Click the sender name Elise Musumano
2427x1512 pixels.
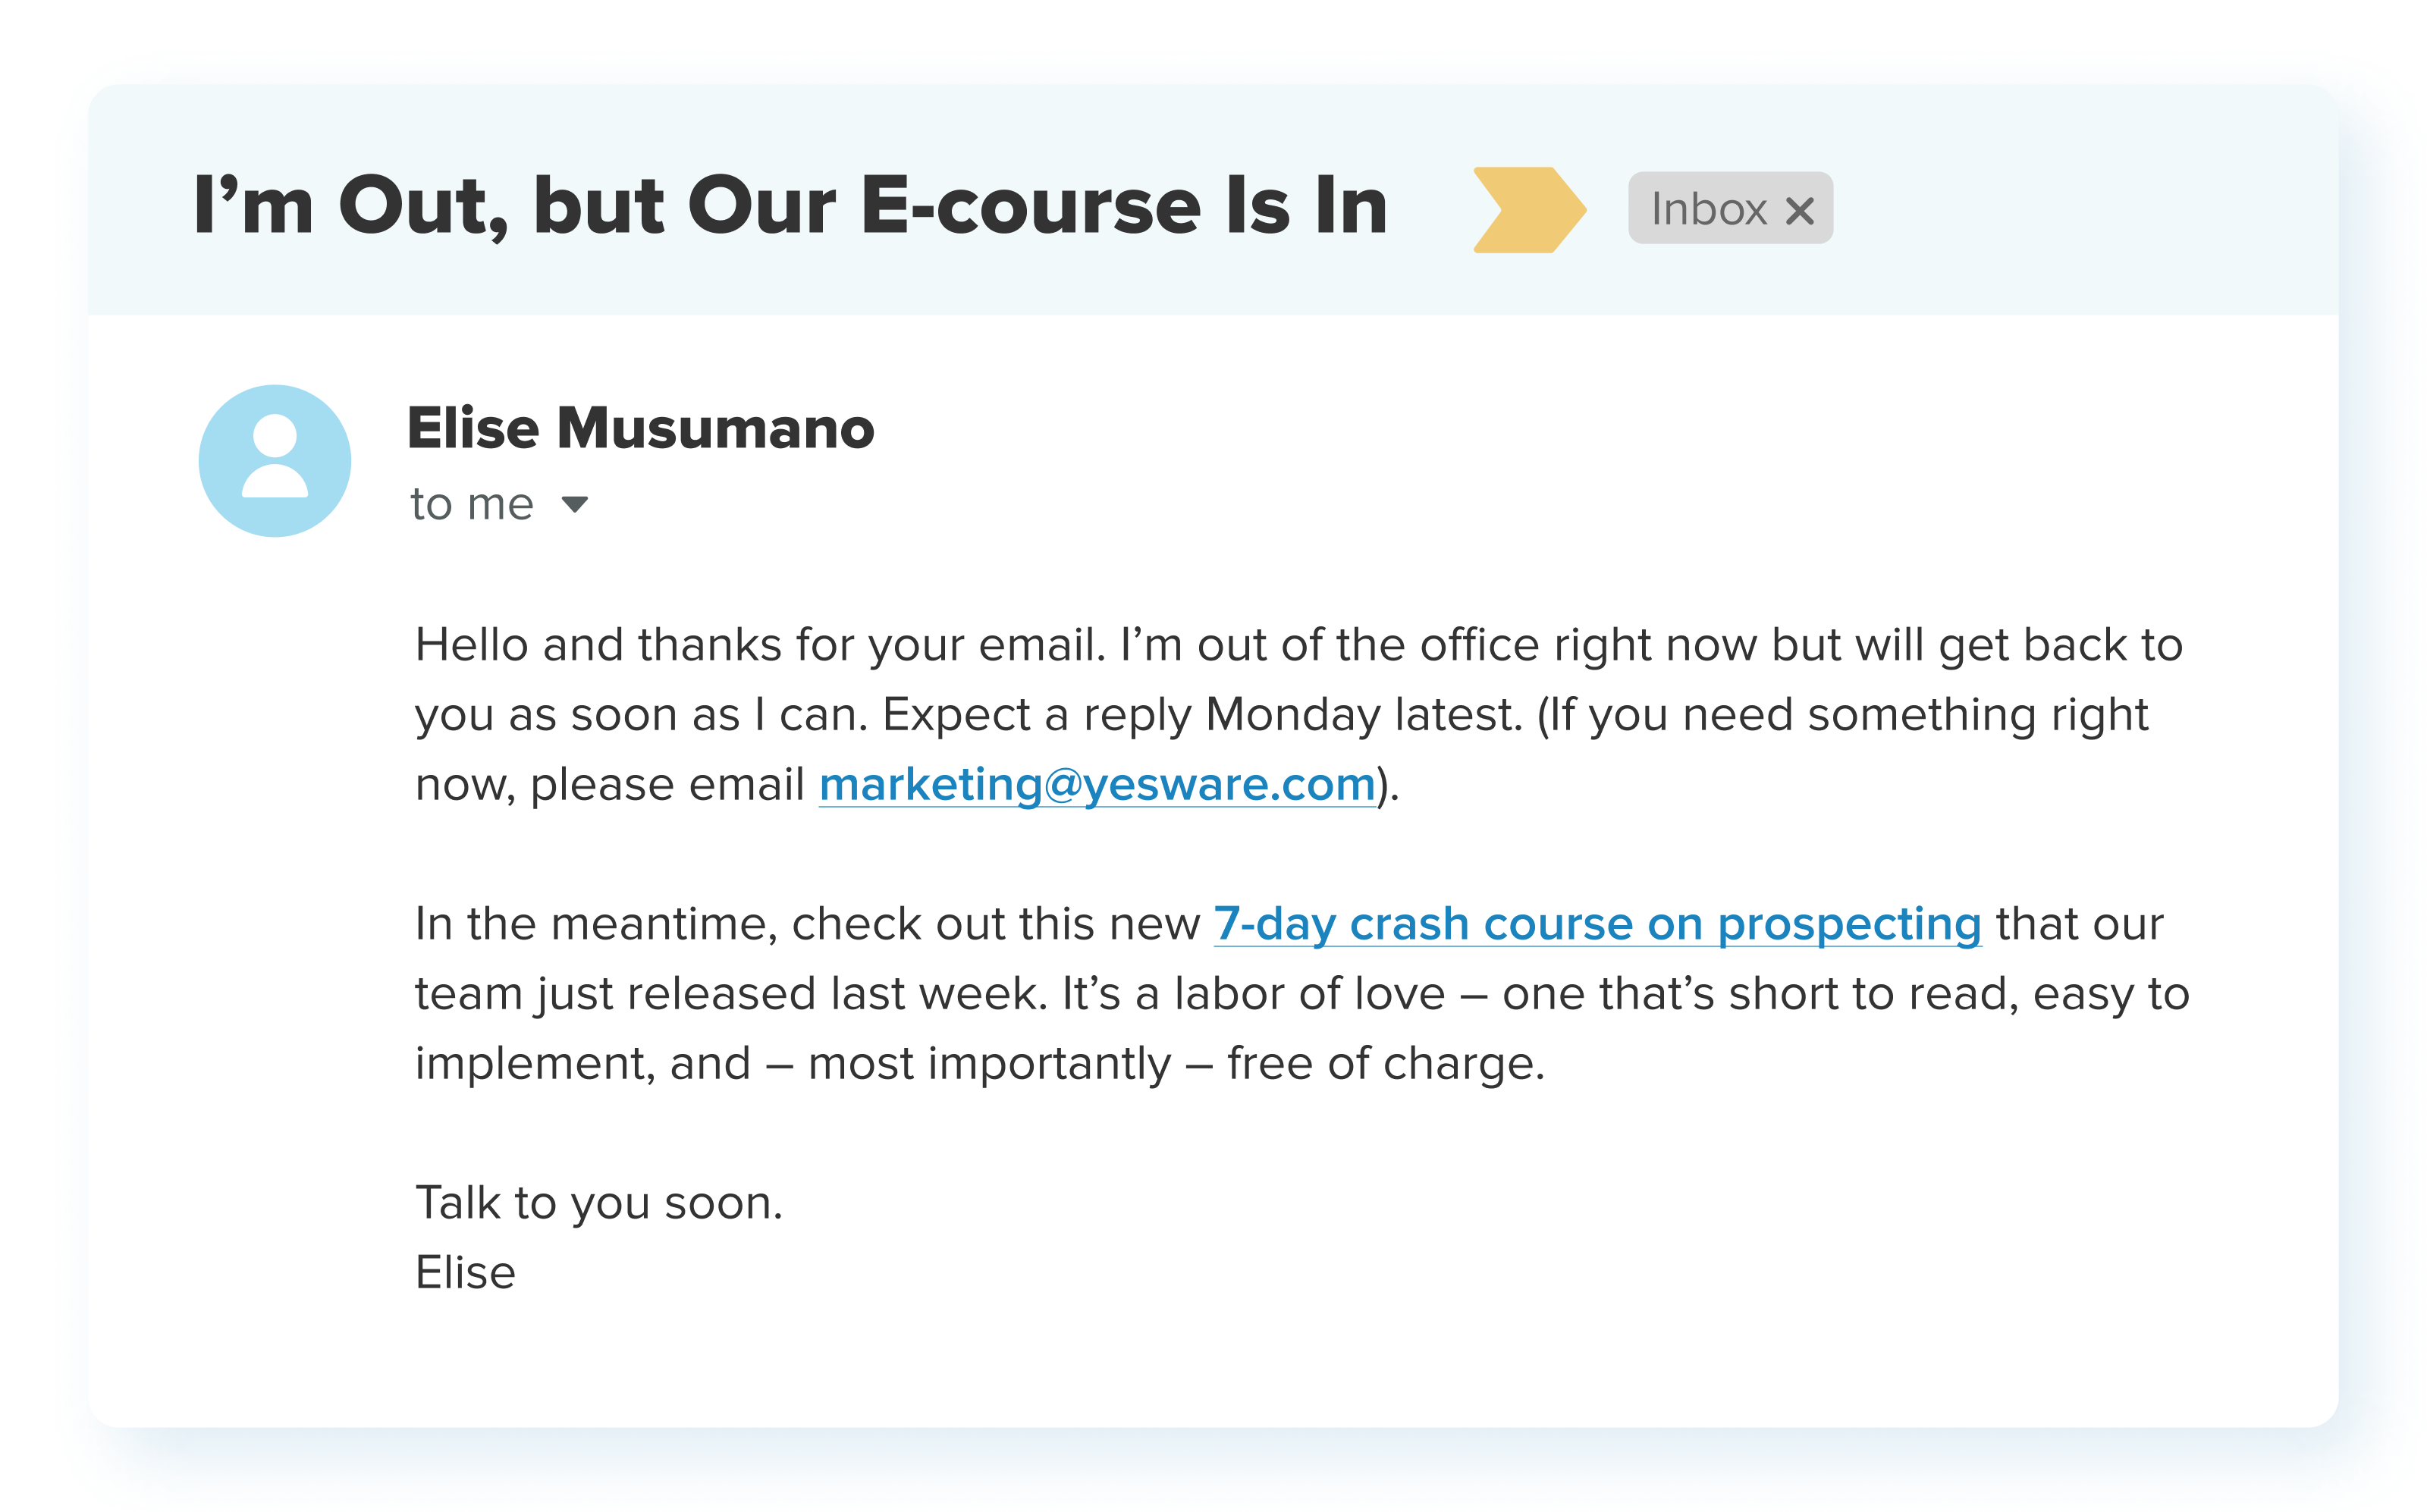point(640,428)
